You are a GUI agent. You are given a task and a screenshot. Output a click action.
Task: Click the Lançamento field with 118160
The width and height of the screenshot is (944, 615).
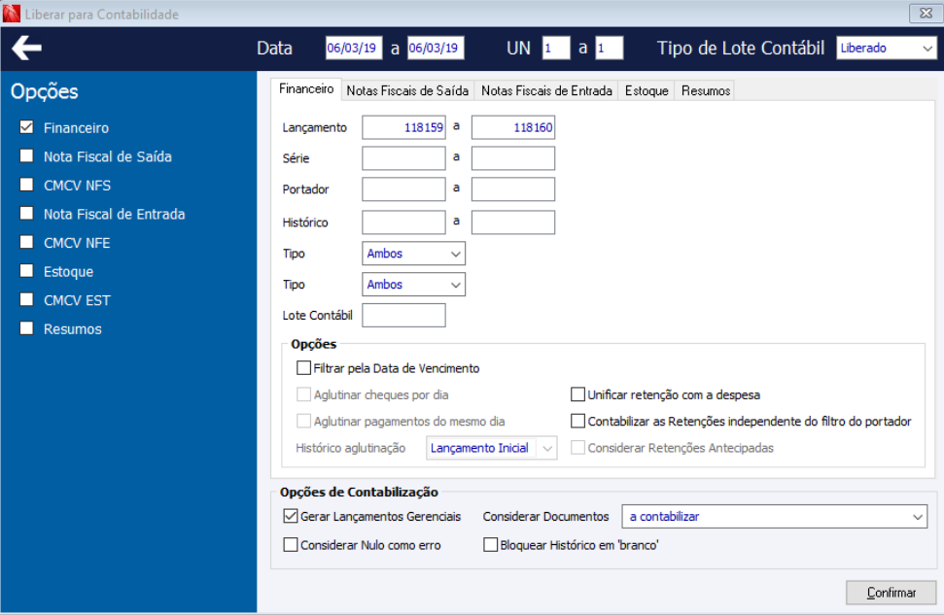click(x=513, y=127)
